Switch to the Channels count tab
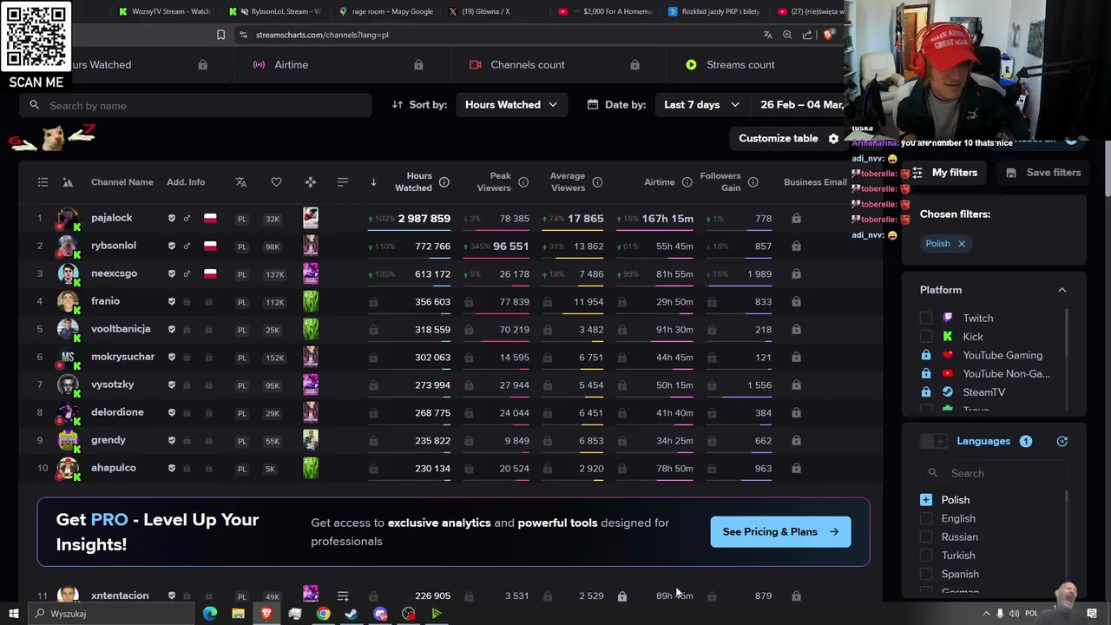Screen dimensions: 1111x625 click(x=527, y=65)
